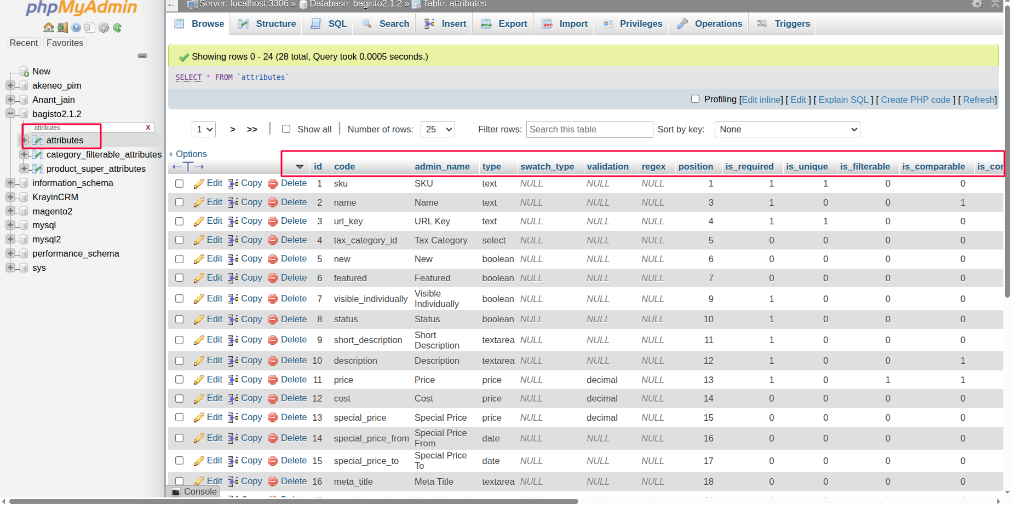Viewport: 1011px width, 505px height.
Task: Click pencil Edit icon for price row
Action: [199, 380]
